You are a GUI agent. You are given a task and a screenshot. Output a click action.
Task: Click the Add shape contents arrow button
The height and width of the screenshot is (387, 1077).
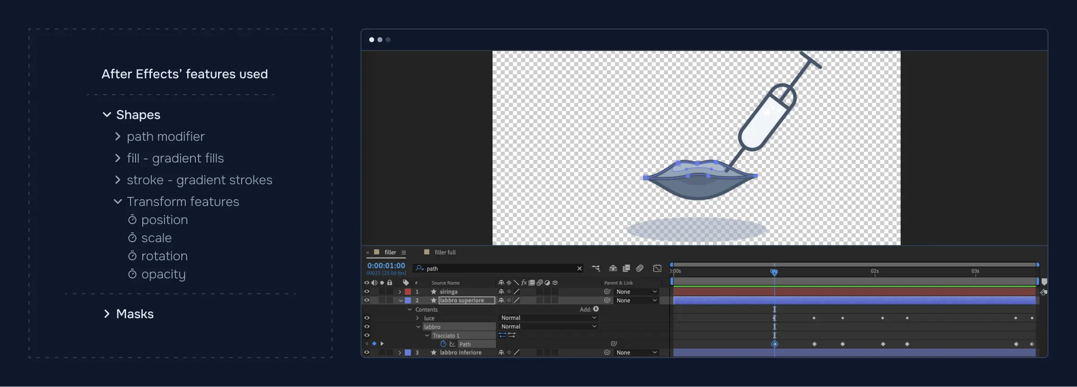(596, 309)
